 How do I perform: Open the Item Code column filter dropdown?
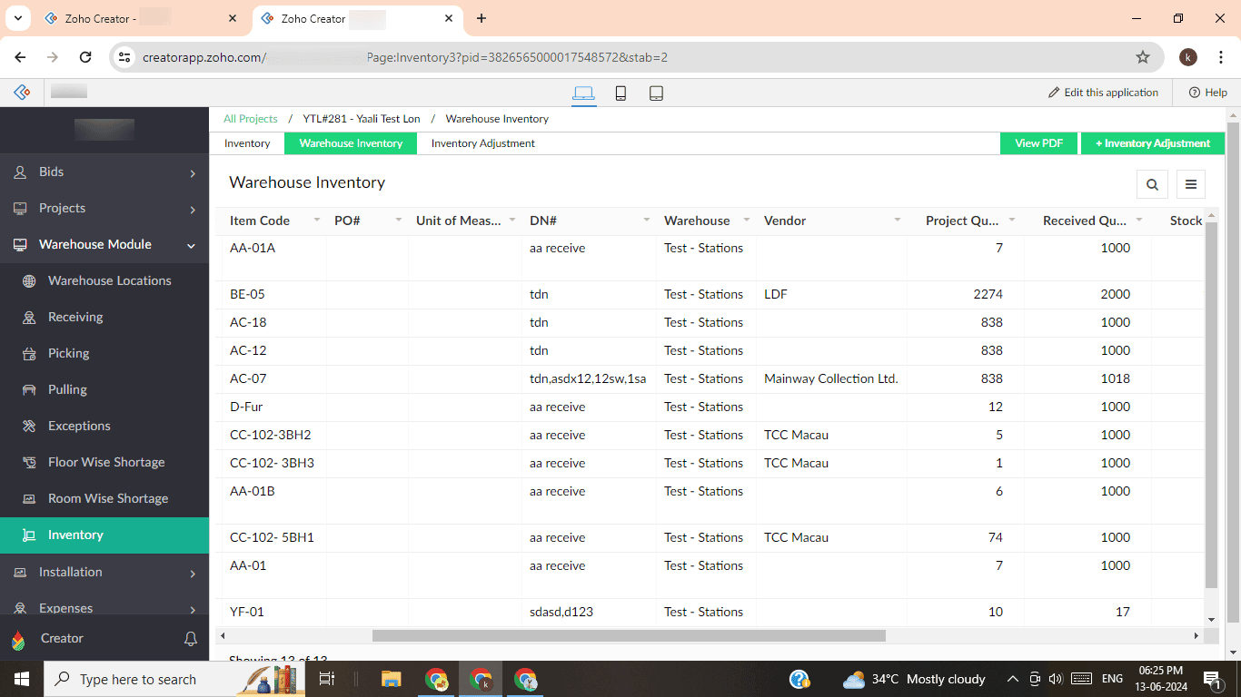315,220
